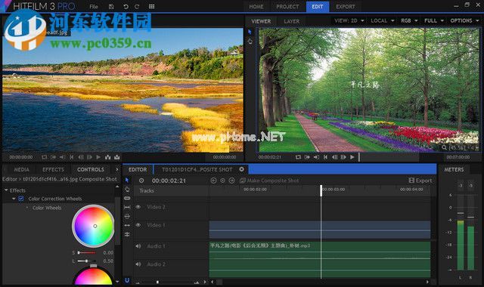Viewport: 484px width, 287px height.
Task: Choose the timeline slice tool
Action: (127, 198)
